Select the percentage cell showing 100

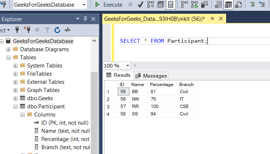tap(163, 107)
